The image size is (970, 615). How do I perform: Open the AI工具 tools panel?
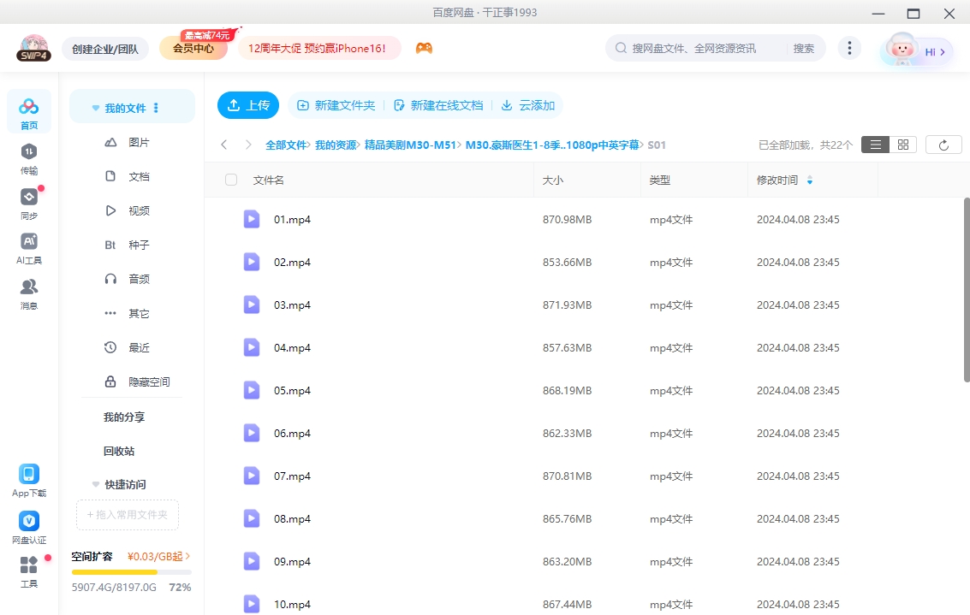28,248
